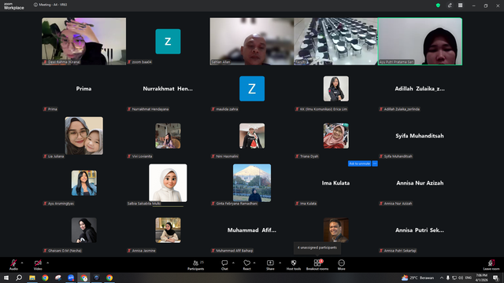
Task: Click Ask to unmute on Triana Dyah
Action: pos(359,164)
